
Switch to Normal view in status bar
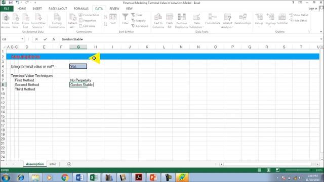tap(259, 170)
